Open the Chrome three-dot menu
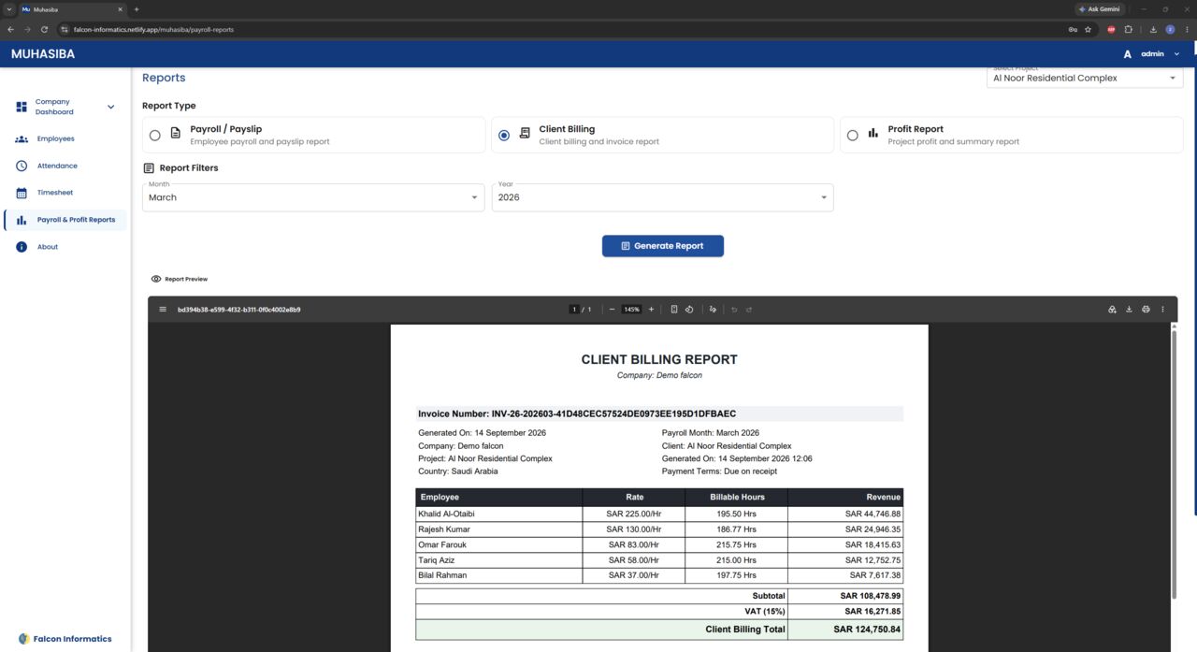This screenshot has height=652, width=1197. 1187,29
